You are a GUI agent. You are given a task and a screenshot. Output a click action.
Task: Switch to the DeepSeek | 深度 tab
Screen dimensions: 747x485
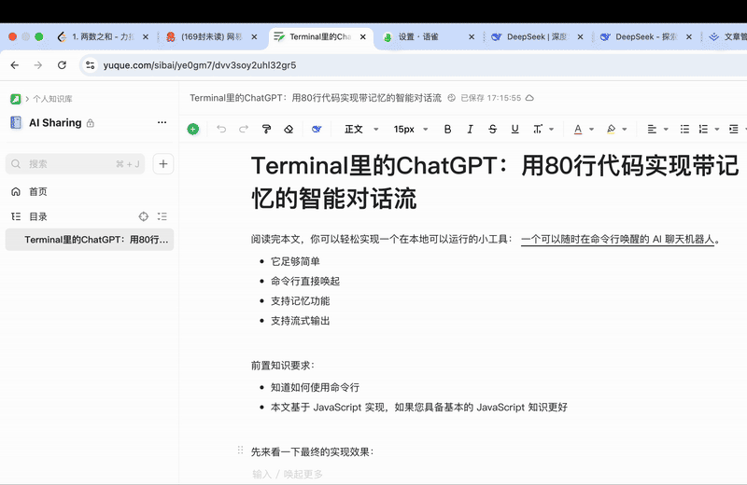(x=537, y=36)
